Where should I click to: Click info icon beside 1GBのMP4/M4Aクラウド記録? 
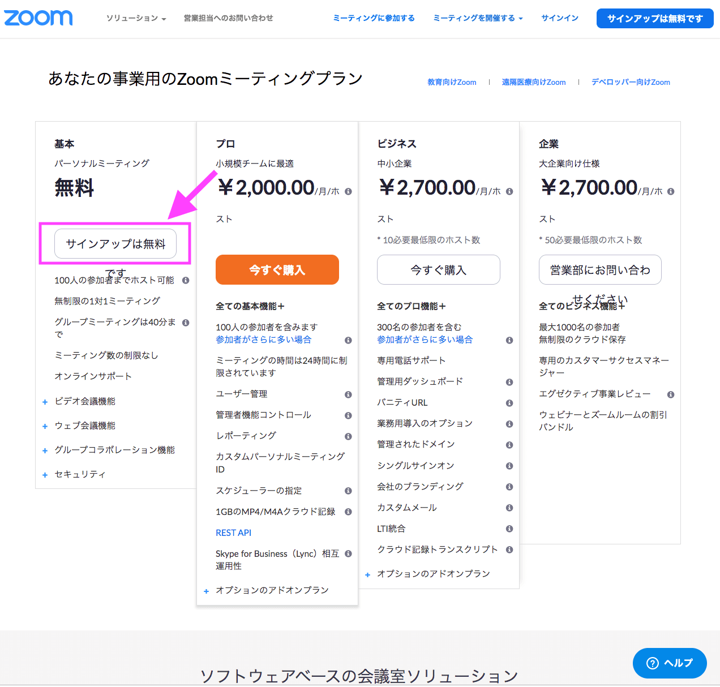[x=348, y=512]
